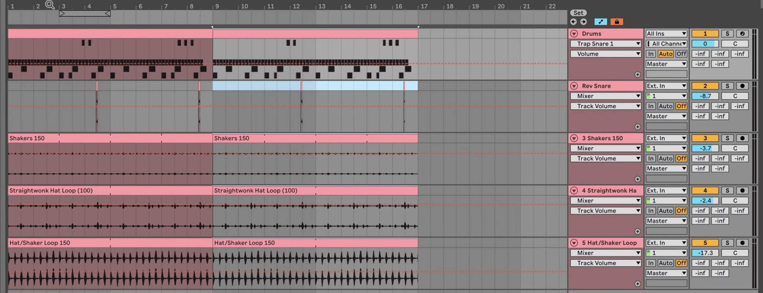Select the Rev Snare track name
Image resolution: width=763 pixels, height=293 pixels.
[x=596, y=86]
